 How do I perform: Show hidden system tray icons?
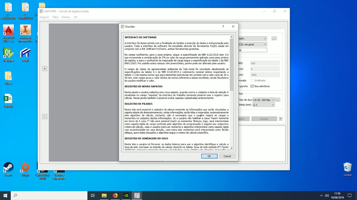[321, 196]
